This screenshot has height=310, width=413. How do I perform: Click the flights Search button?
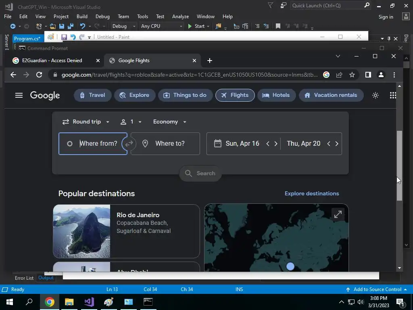[x=200, y=173]
